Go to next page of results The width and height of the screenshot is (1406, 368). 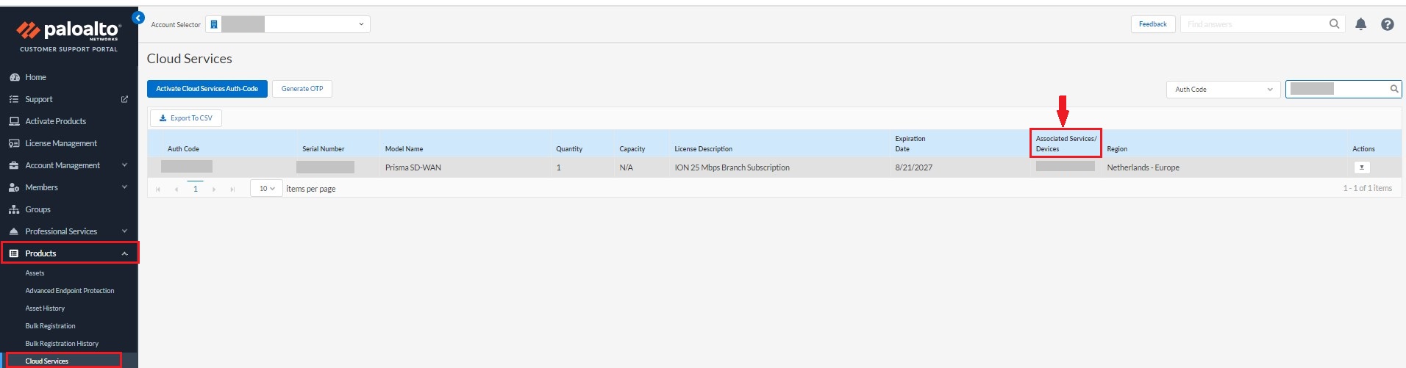coord(214,190)
